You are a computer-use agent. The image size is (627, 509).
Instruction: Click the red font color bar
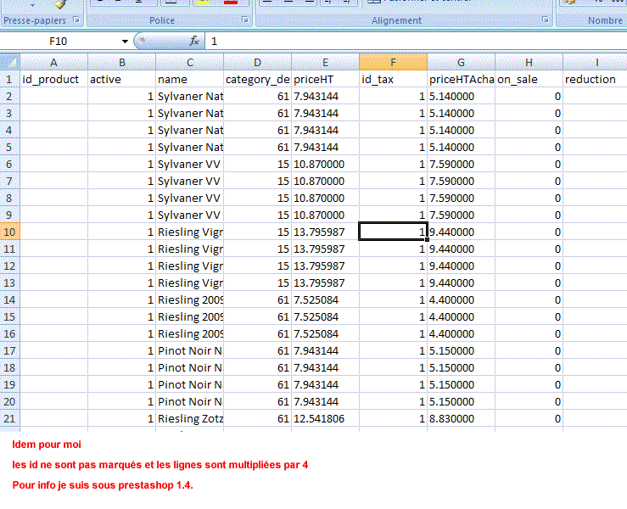(230, 3)
